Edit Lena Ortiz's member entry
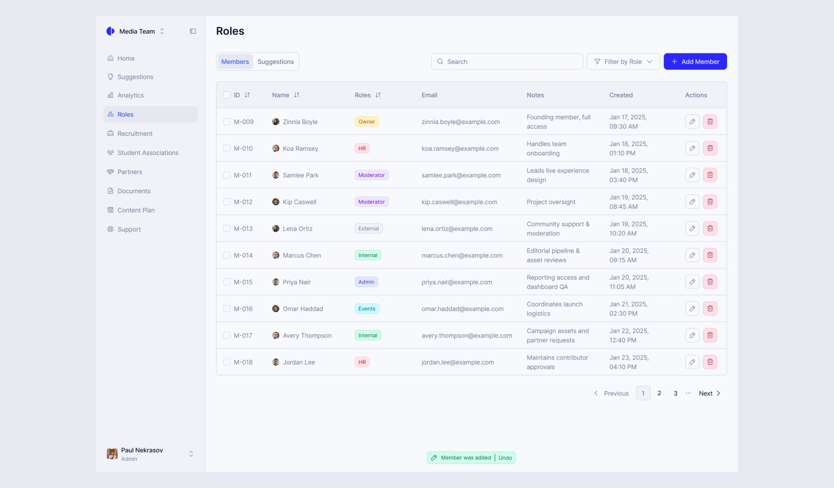Screen dimensions: 834x488 [x=692, y=228]
